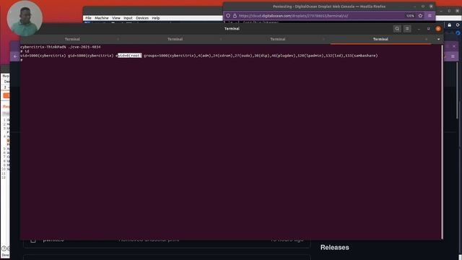462x260 pixels.
Task: Click the Firefox site padlock icon
Action: click(235, 16)
